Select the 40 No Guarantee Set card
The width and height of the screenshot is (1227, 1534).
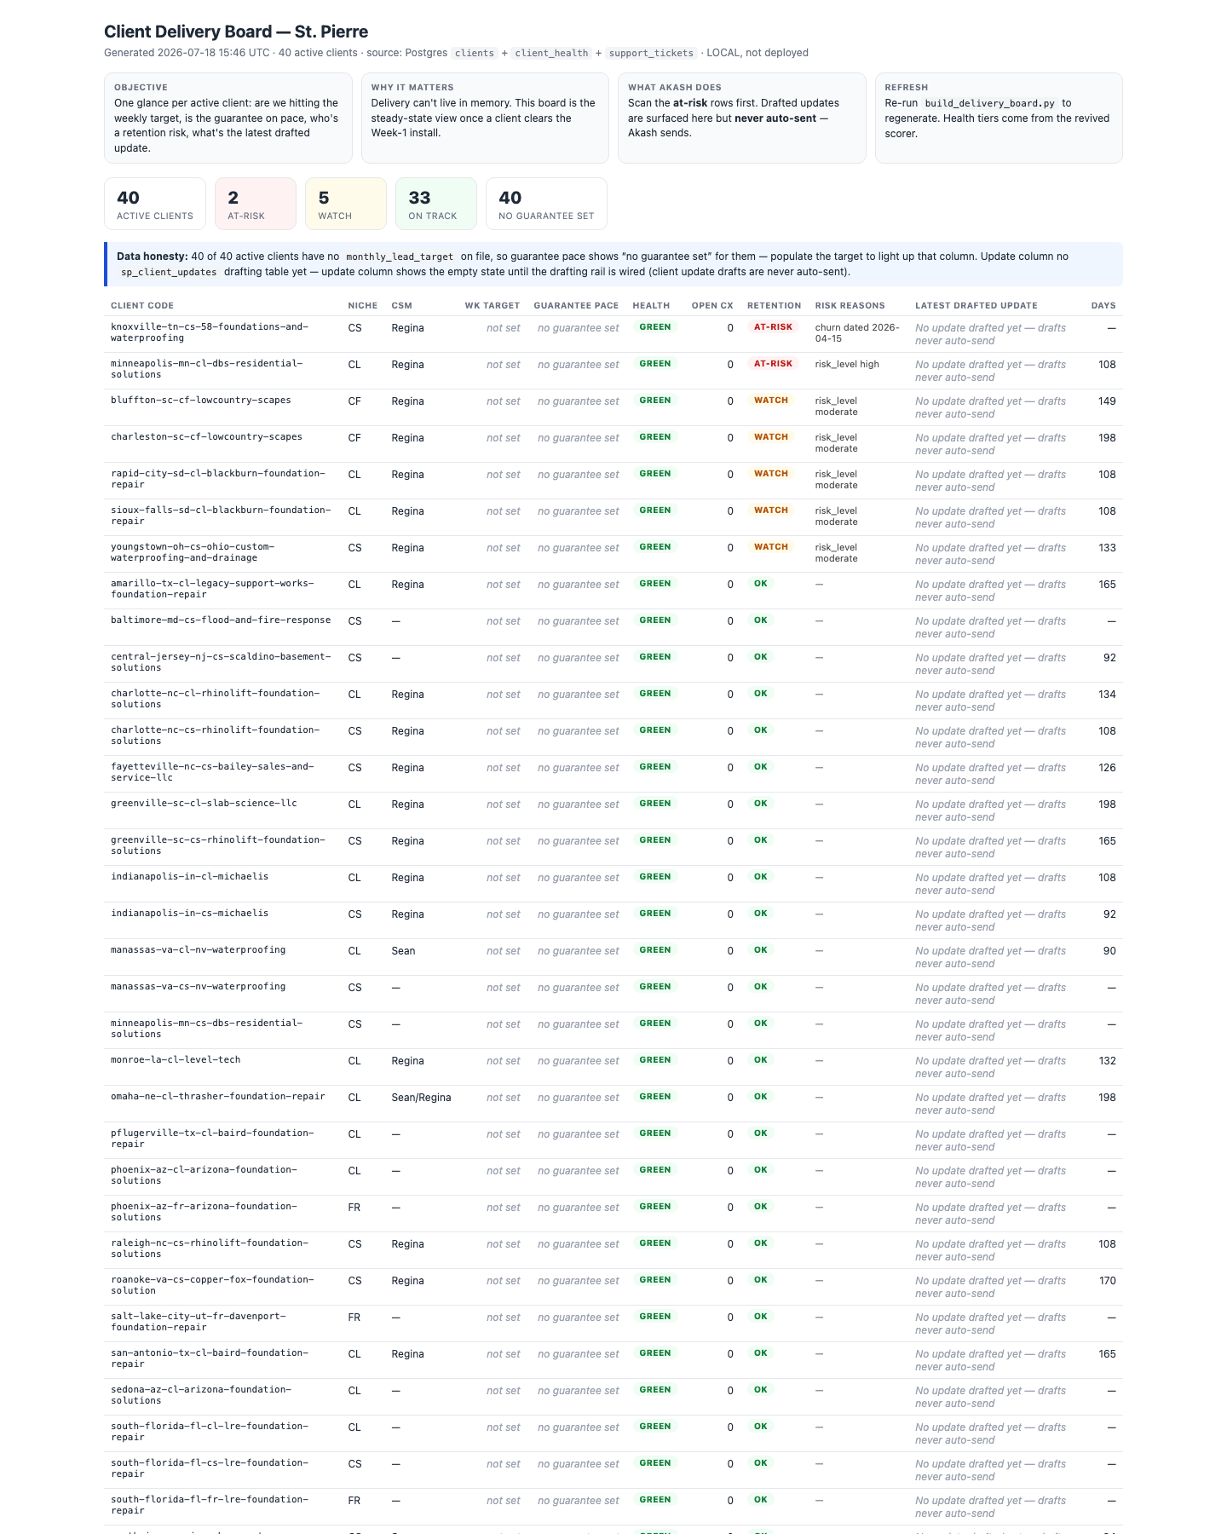546,204
